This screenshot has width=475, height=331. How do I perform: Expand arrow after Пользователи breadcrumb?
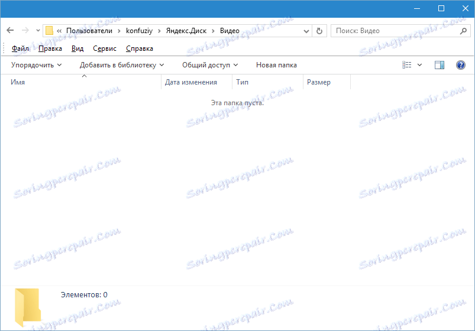click(119, 31)
